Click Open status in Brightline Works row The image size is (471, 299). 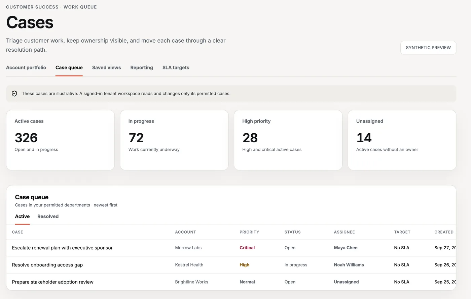tap(290, 282)
